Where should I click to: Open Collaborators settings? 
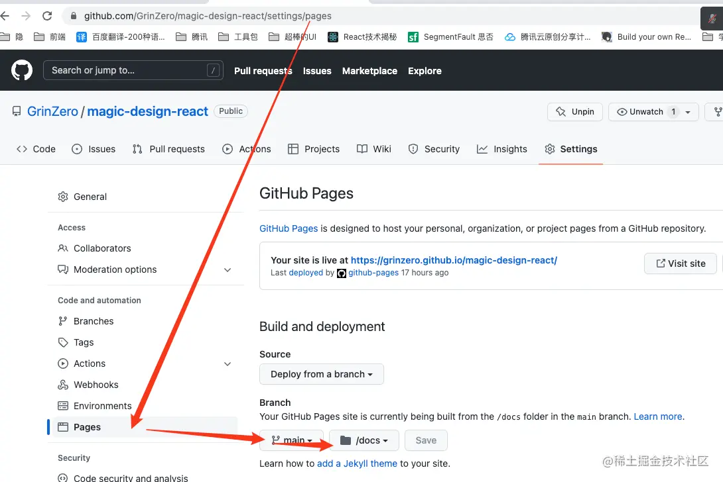pos(94,248)
